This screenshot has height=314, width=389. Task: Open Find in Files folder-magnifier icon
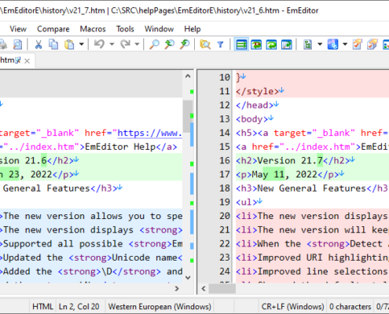click(x=205, y=44)
